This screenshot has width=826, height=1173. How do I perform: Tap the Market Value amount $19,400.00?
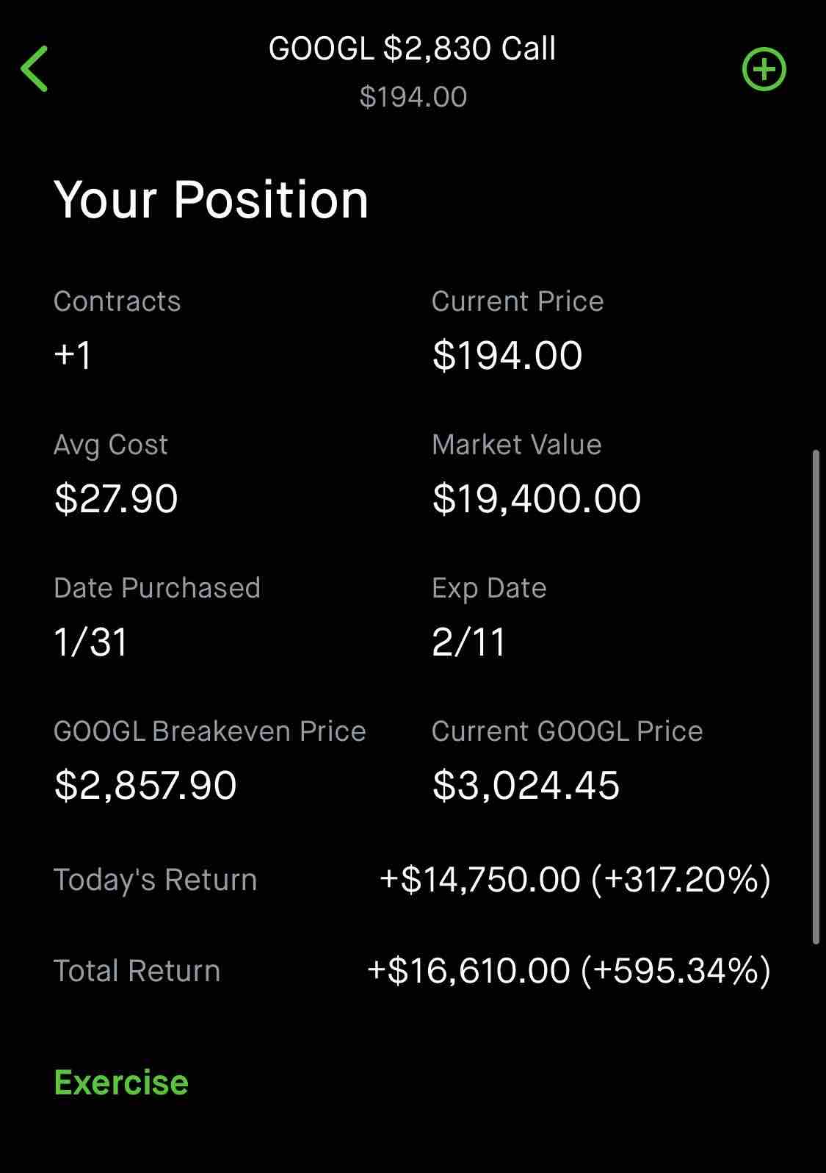pyautogui.click(x=537, y=498)
